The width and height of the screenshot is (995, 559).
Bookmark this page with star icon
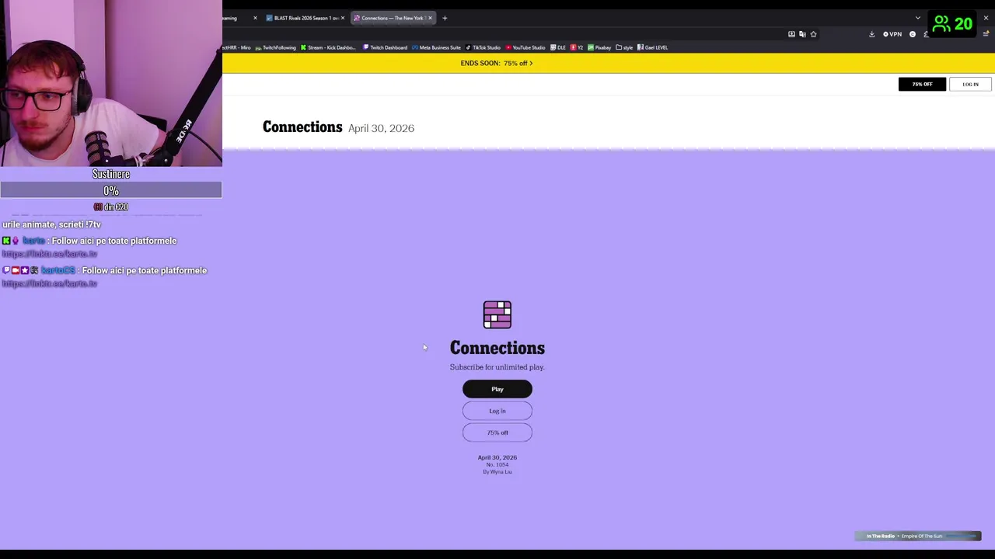click(813, 34)
